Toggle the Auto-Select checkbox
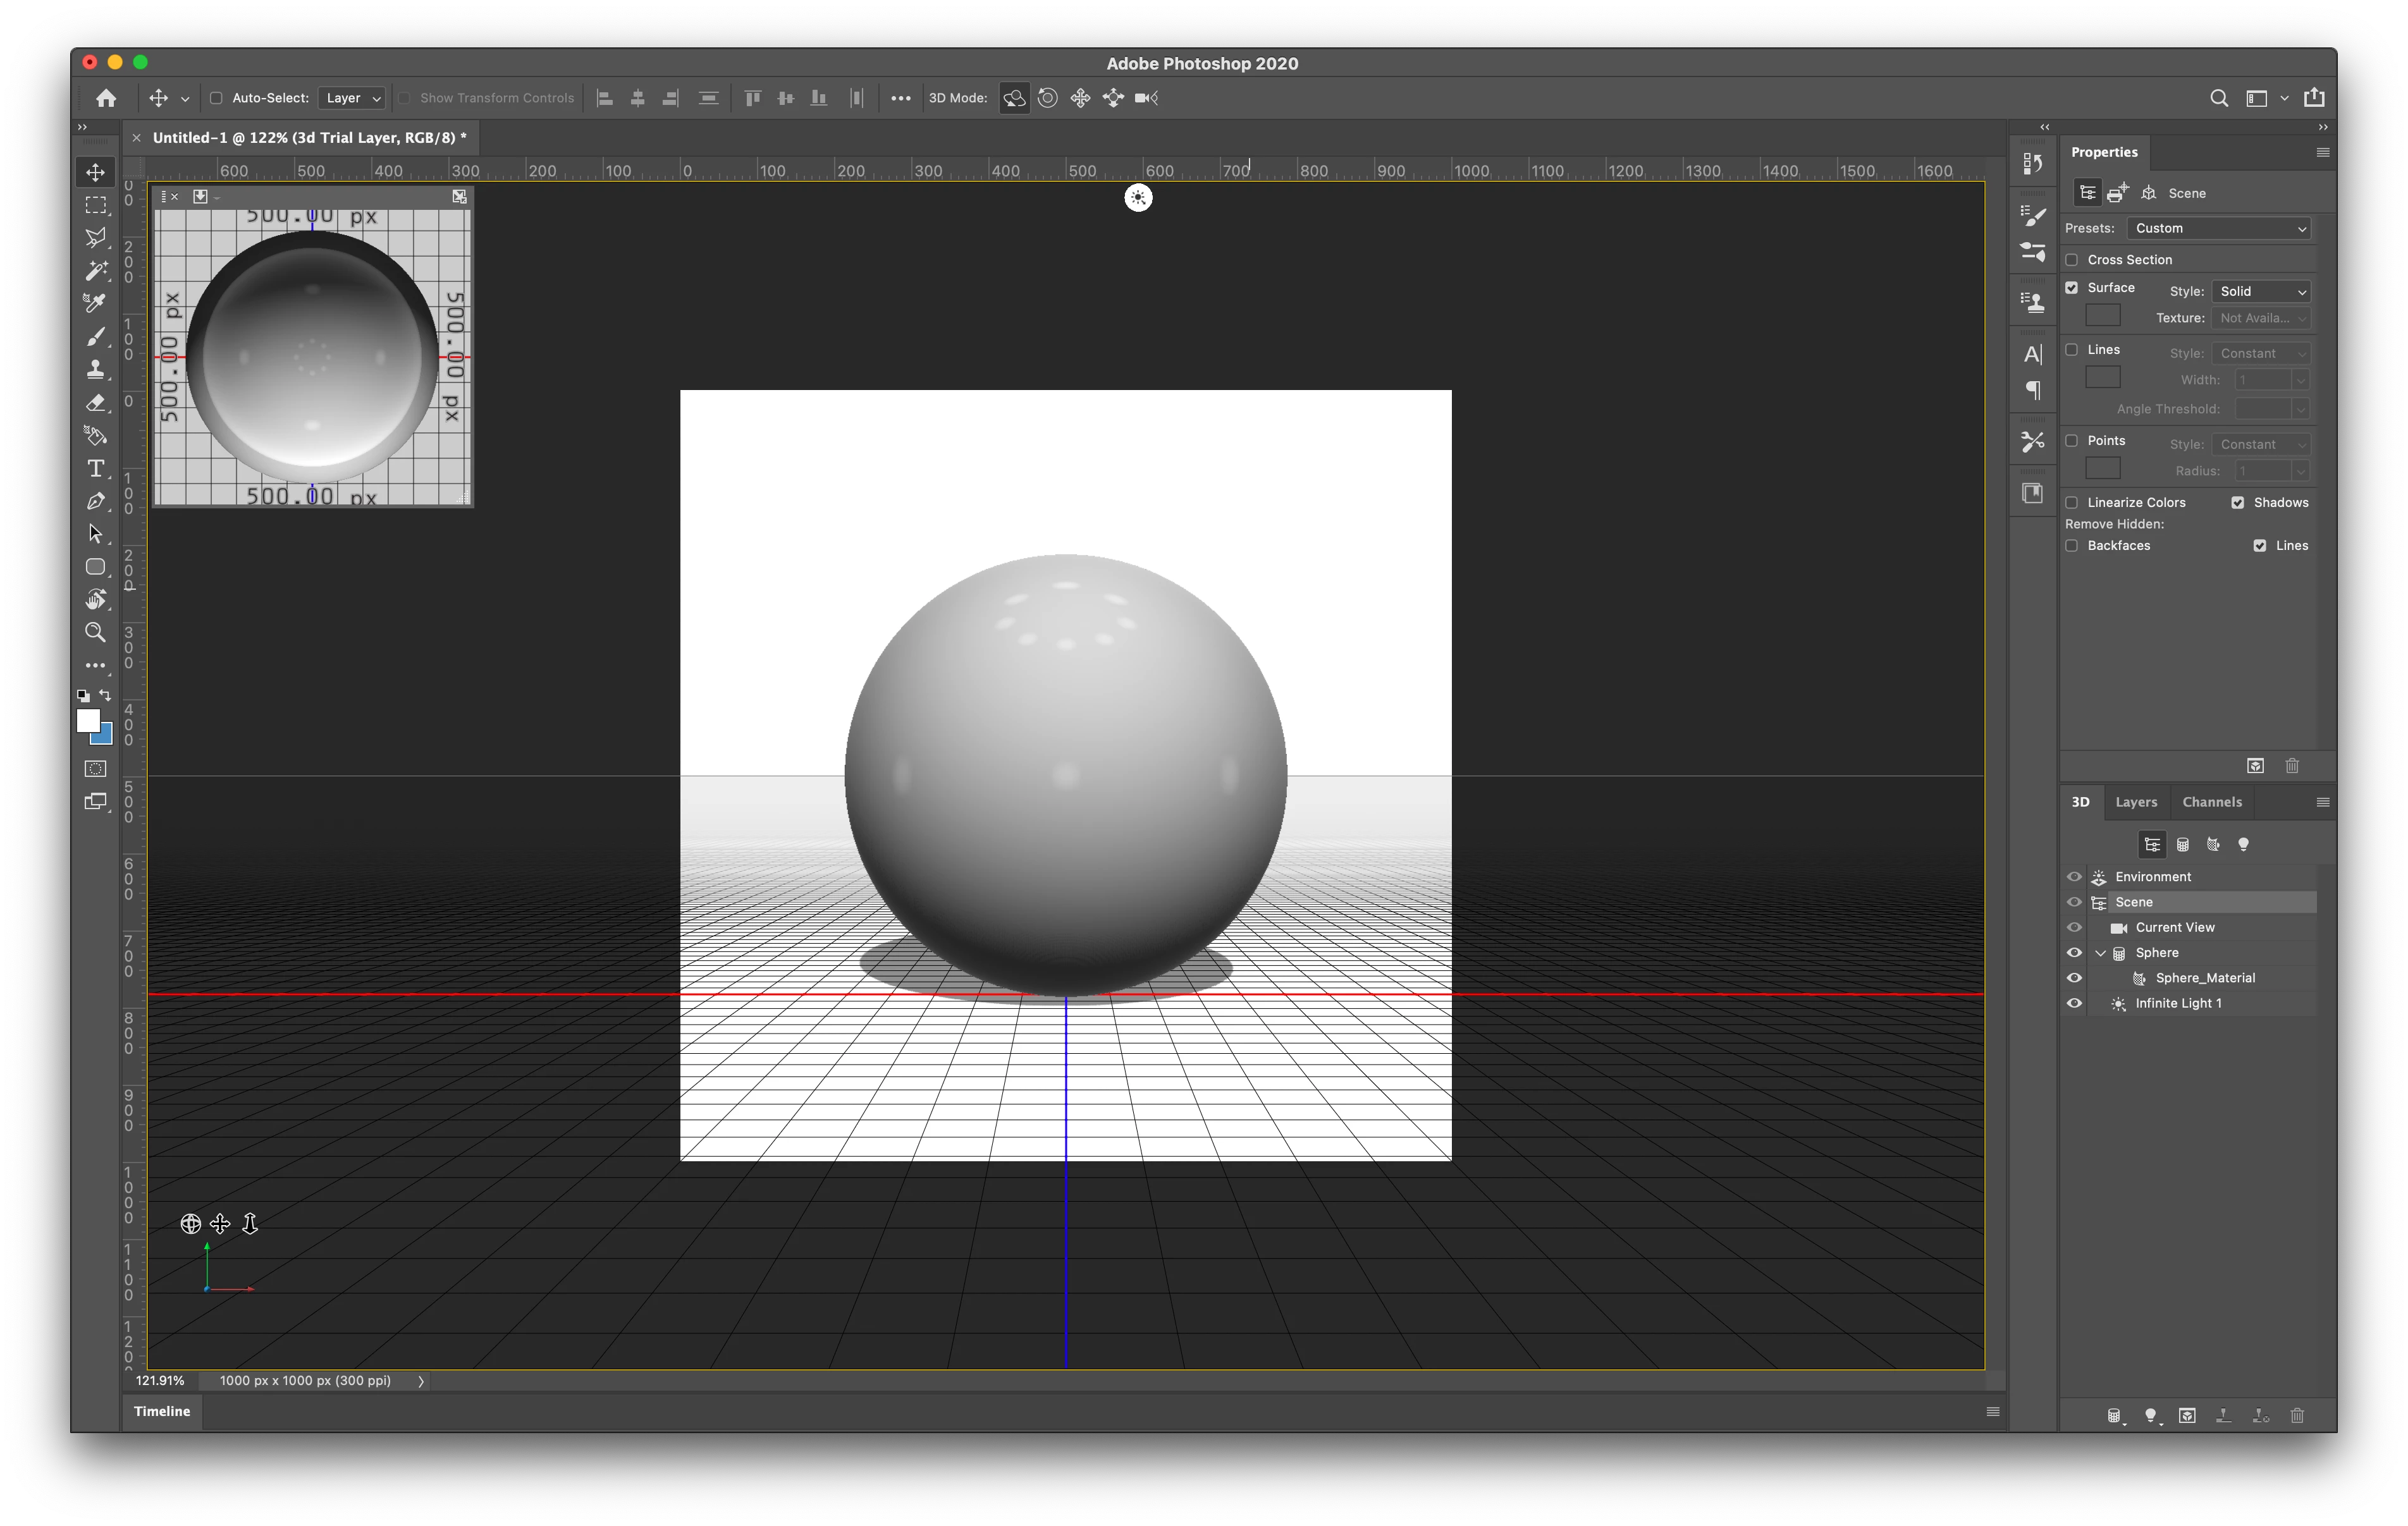The image size is (2408, 1526). pyautogui.click(x=216, y=98)
